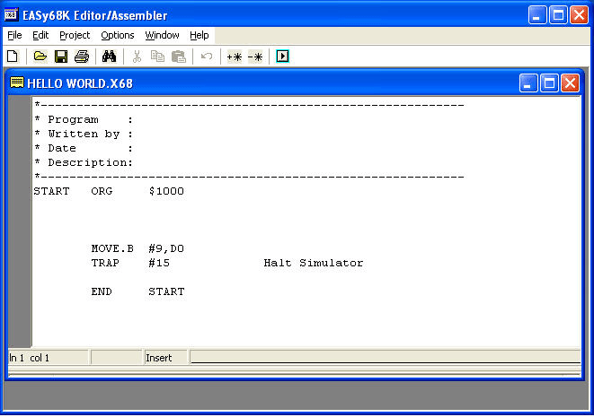Open the File menu
594x417 pixels.
coord(14,35)
